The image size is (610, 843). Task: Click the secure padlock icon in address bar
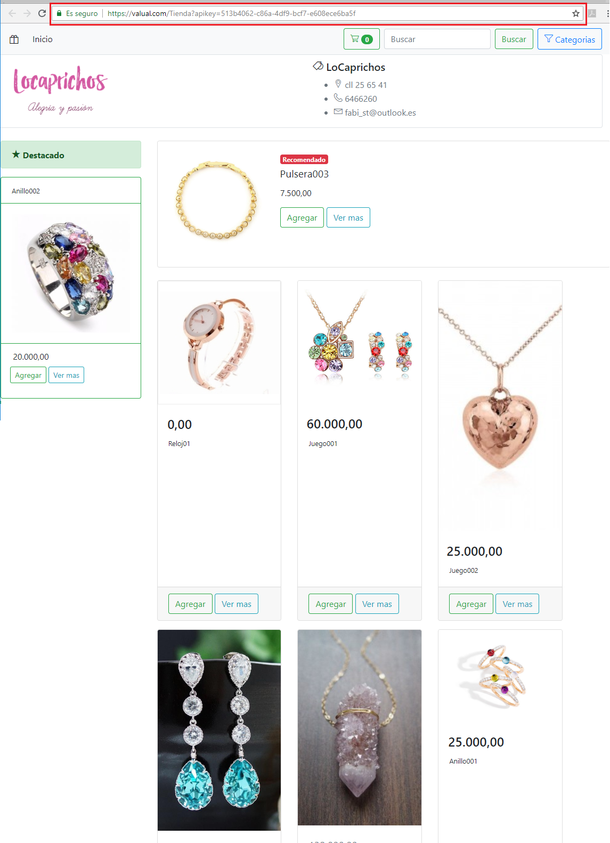59,13
